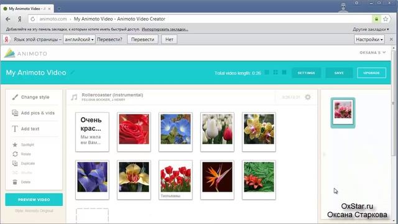Delete the selected item with trash
Image resolution: width=398 pixels, height=224 pixels.
[x=15, y=182]
